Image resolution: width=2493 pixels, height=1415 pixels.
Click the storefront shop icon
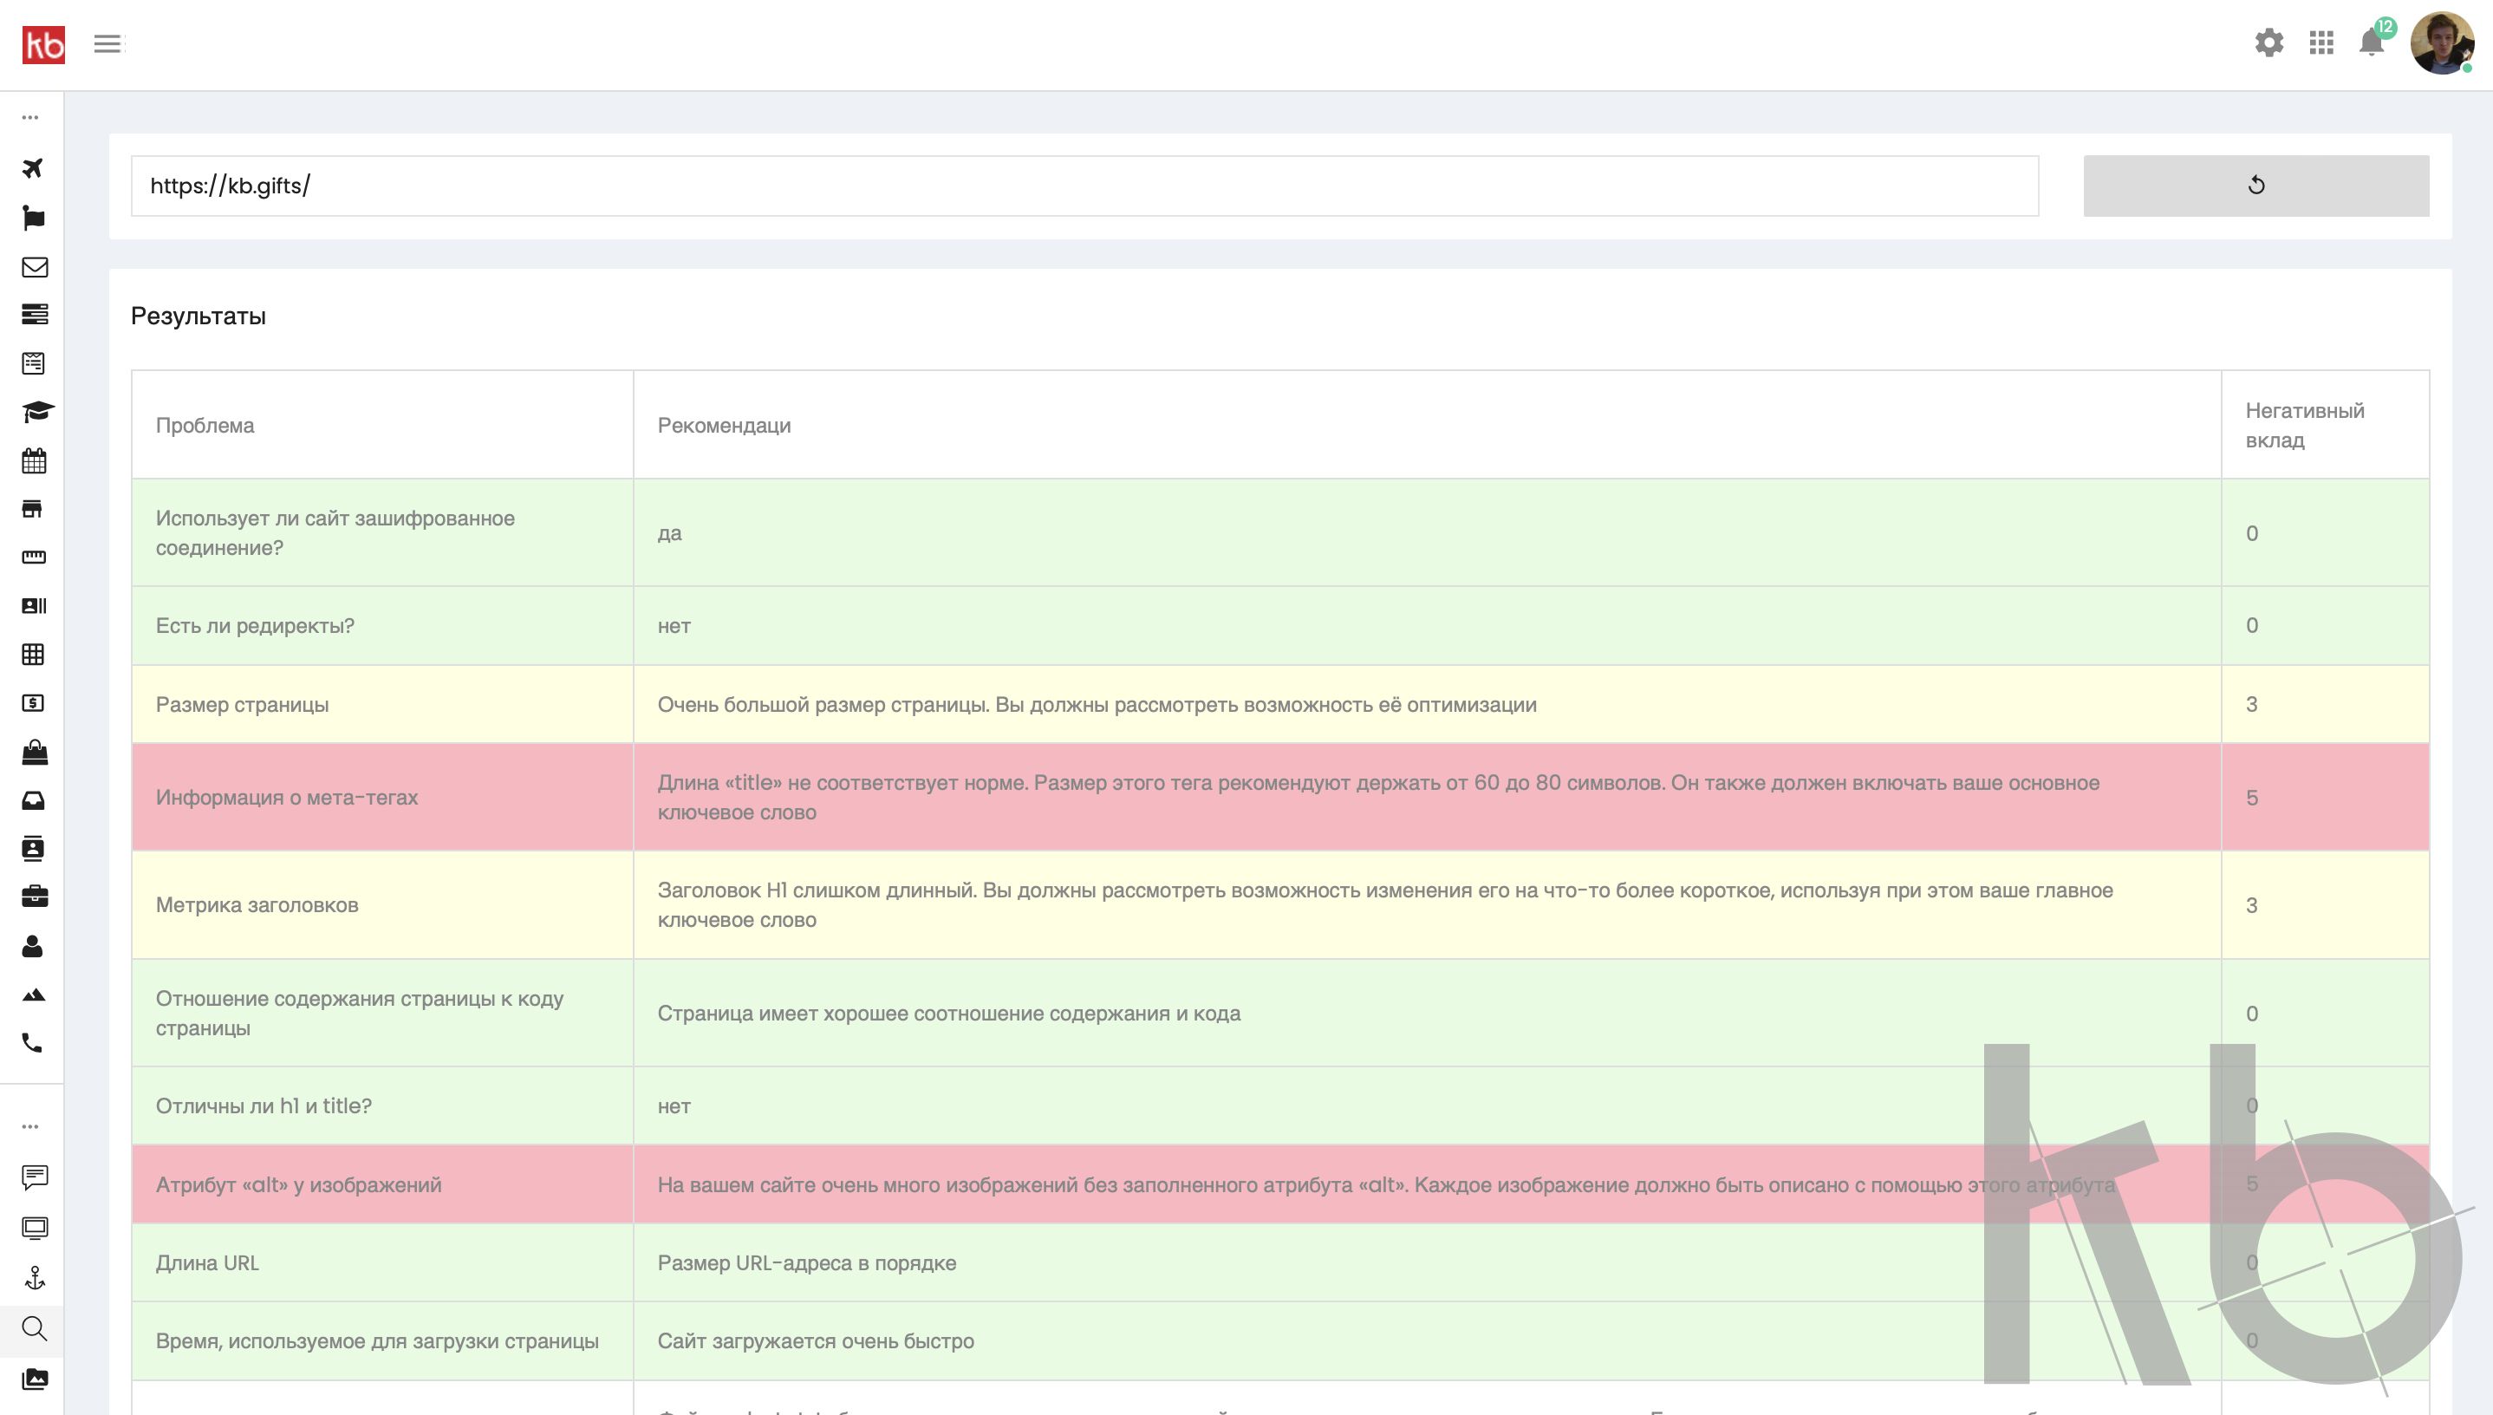click(33, 509)
